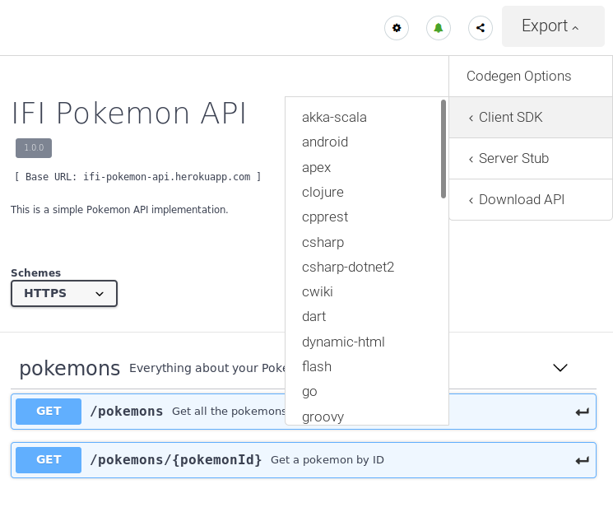Click return arrow icon on /pokemons/{pokemonId} row
This screenshot has height=512, width=613.
click(x=583, y=460)
